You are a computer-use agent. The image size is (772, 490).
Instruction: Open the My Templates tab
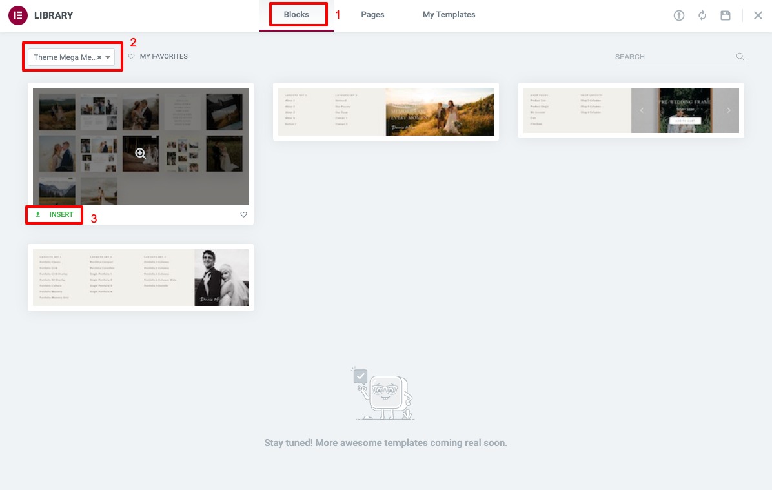449,14
